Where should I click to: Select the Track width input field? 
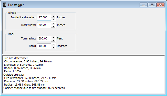coord(44,25)
